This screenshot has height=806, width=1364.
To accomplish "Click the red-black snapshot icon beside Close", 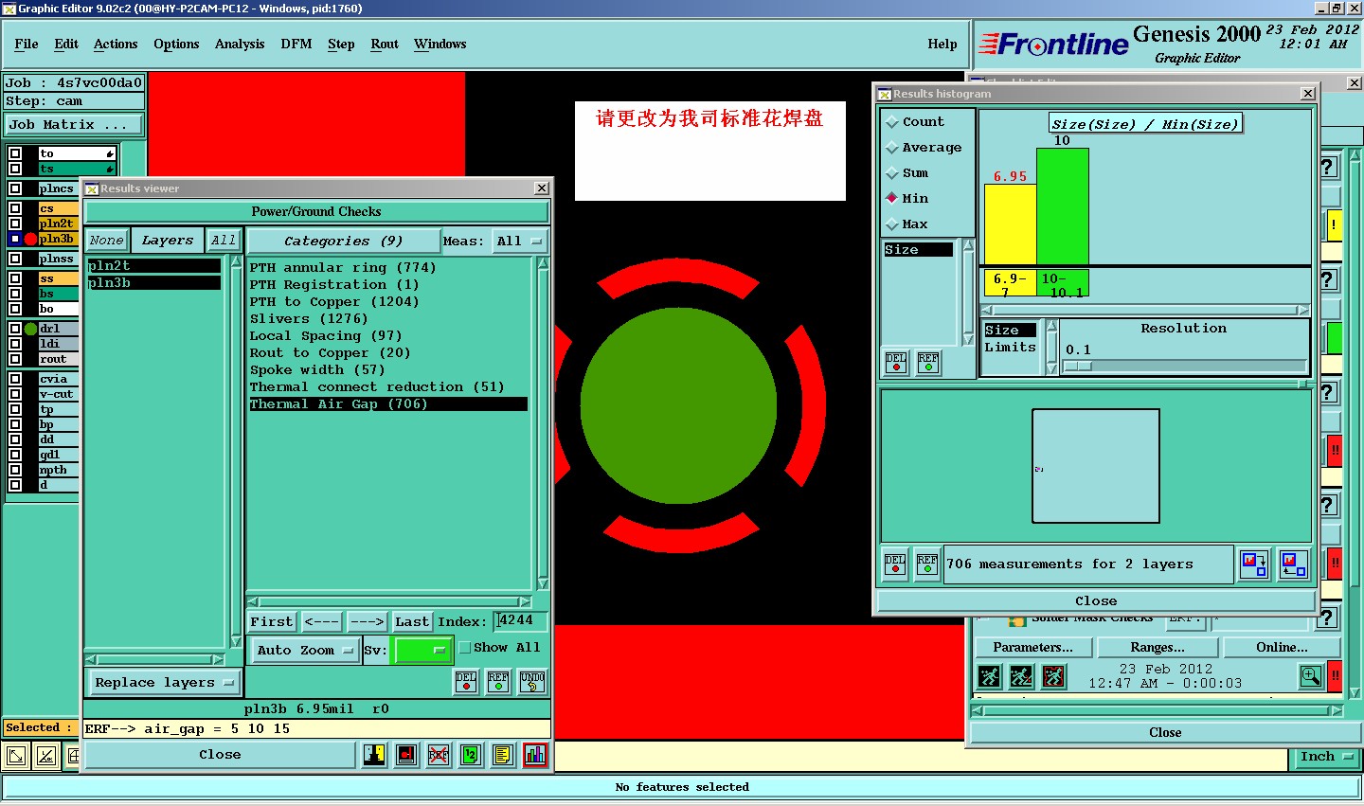I will pyautogui.click(x=406, y=755).
